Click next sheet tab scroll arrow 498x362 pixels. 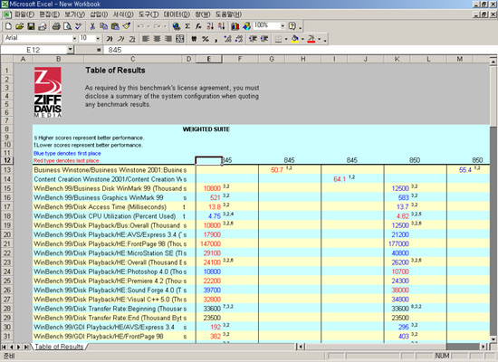click(x=18, y=347)
